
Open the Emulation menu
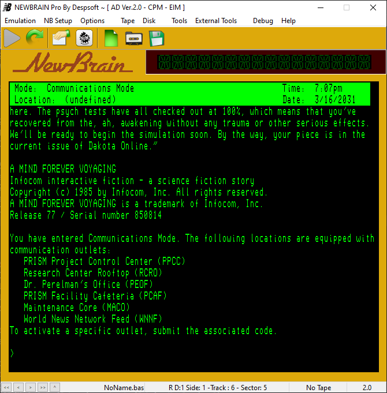pos(20,21)
